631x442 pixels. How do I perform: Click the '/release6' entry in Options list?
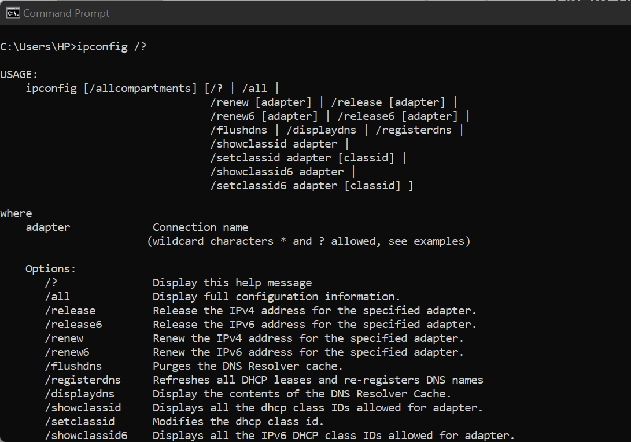[73, 325]
